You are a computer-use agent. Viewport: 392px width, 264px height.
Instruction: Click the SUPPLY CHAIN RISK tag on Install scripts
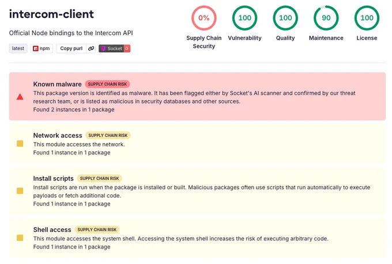tap(99, 178)
